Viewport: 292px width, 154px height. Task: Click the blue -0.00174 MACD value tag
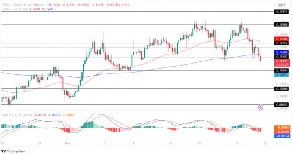pos(282,136)
